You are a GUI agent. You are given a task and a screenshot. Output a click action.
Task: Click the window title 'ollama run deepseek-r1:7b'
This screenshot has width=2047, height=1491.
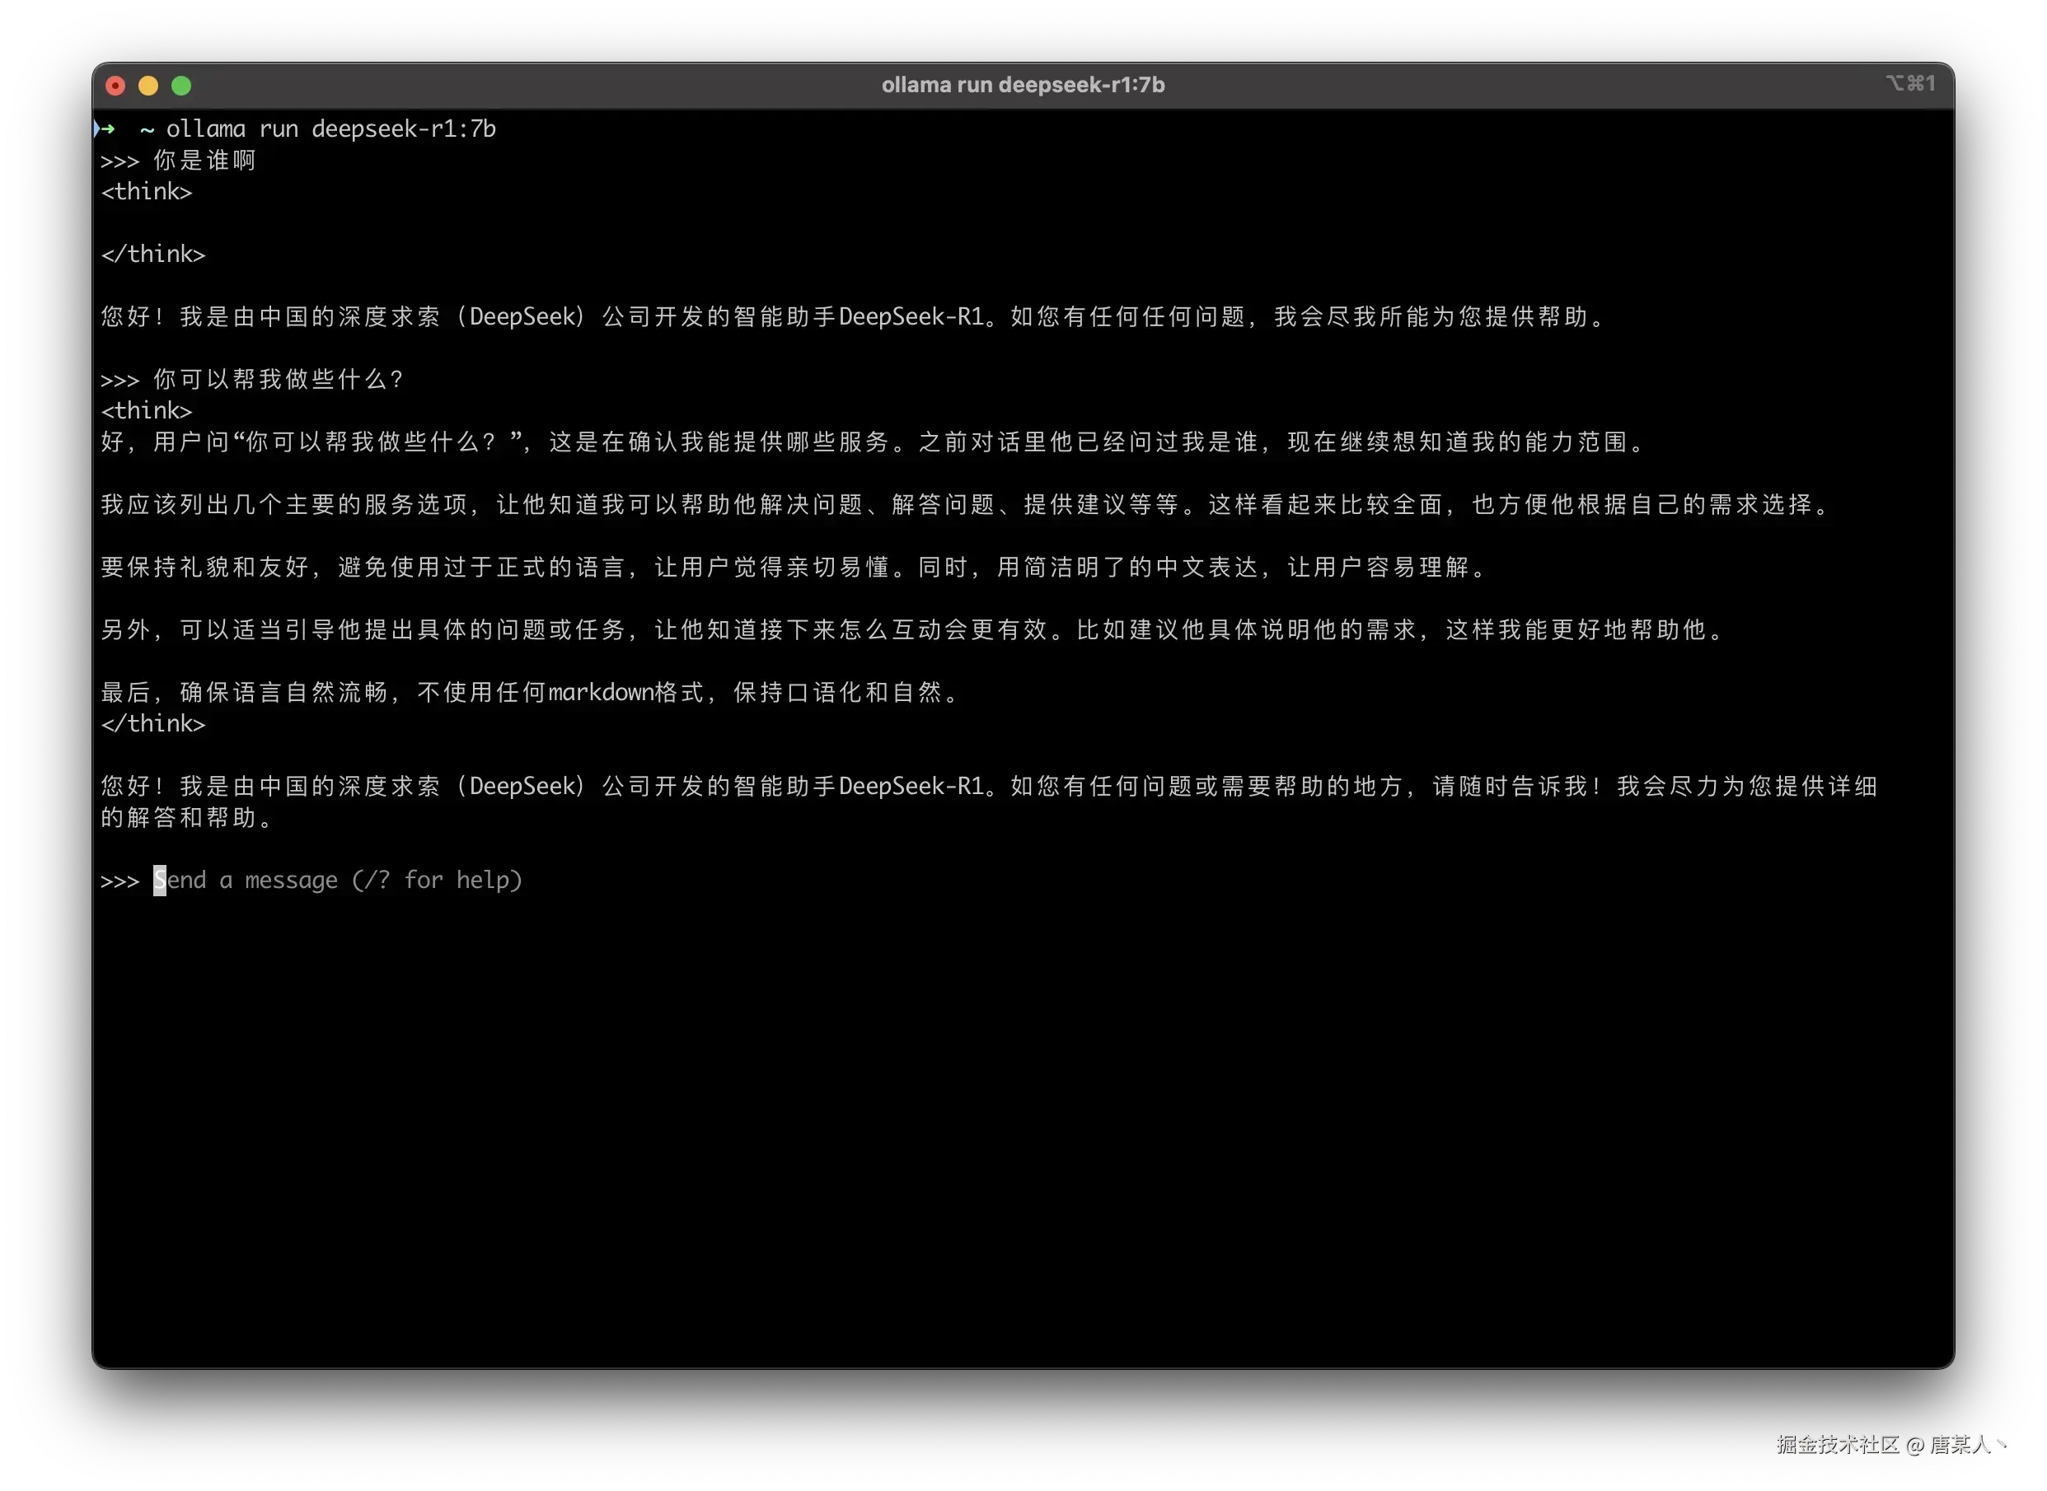click(x=1023, y=85)
